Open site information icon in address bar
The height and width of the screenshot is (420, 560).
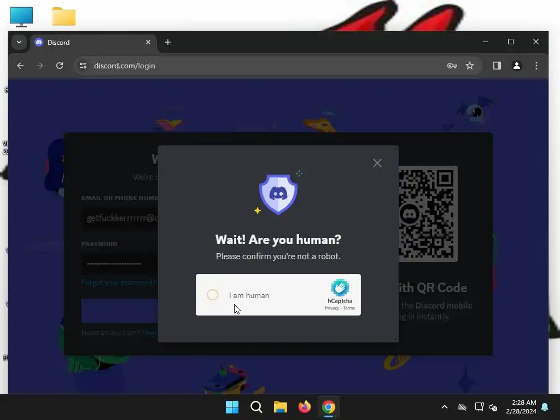click(x=83, y=66)
